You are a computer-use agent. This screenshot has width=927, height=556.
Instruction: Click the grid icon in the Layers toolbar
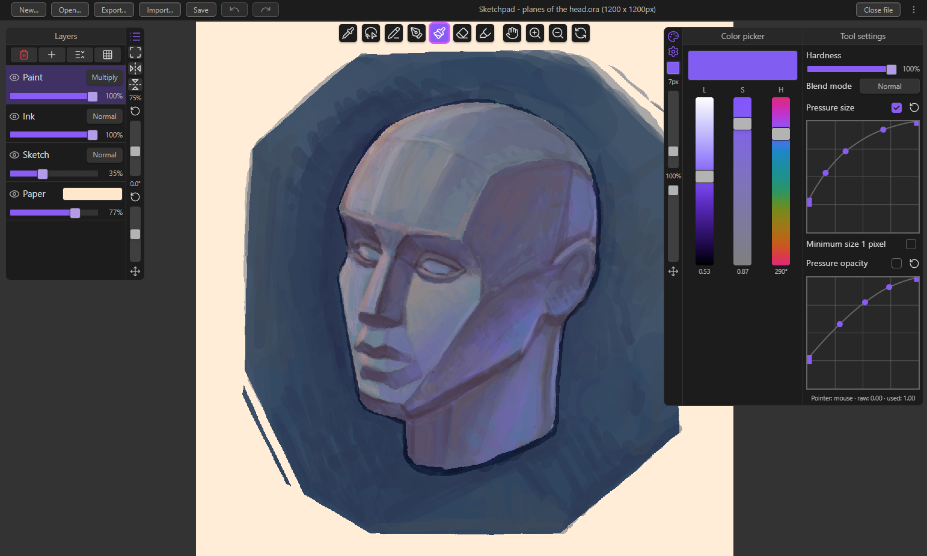click(x=108, y=55)
